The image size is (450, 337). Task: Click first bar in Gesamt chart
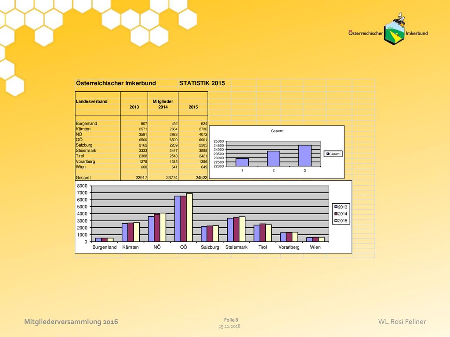[x=242, y=162]
